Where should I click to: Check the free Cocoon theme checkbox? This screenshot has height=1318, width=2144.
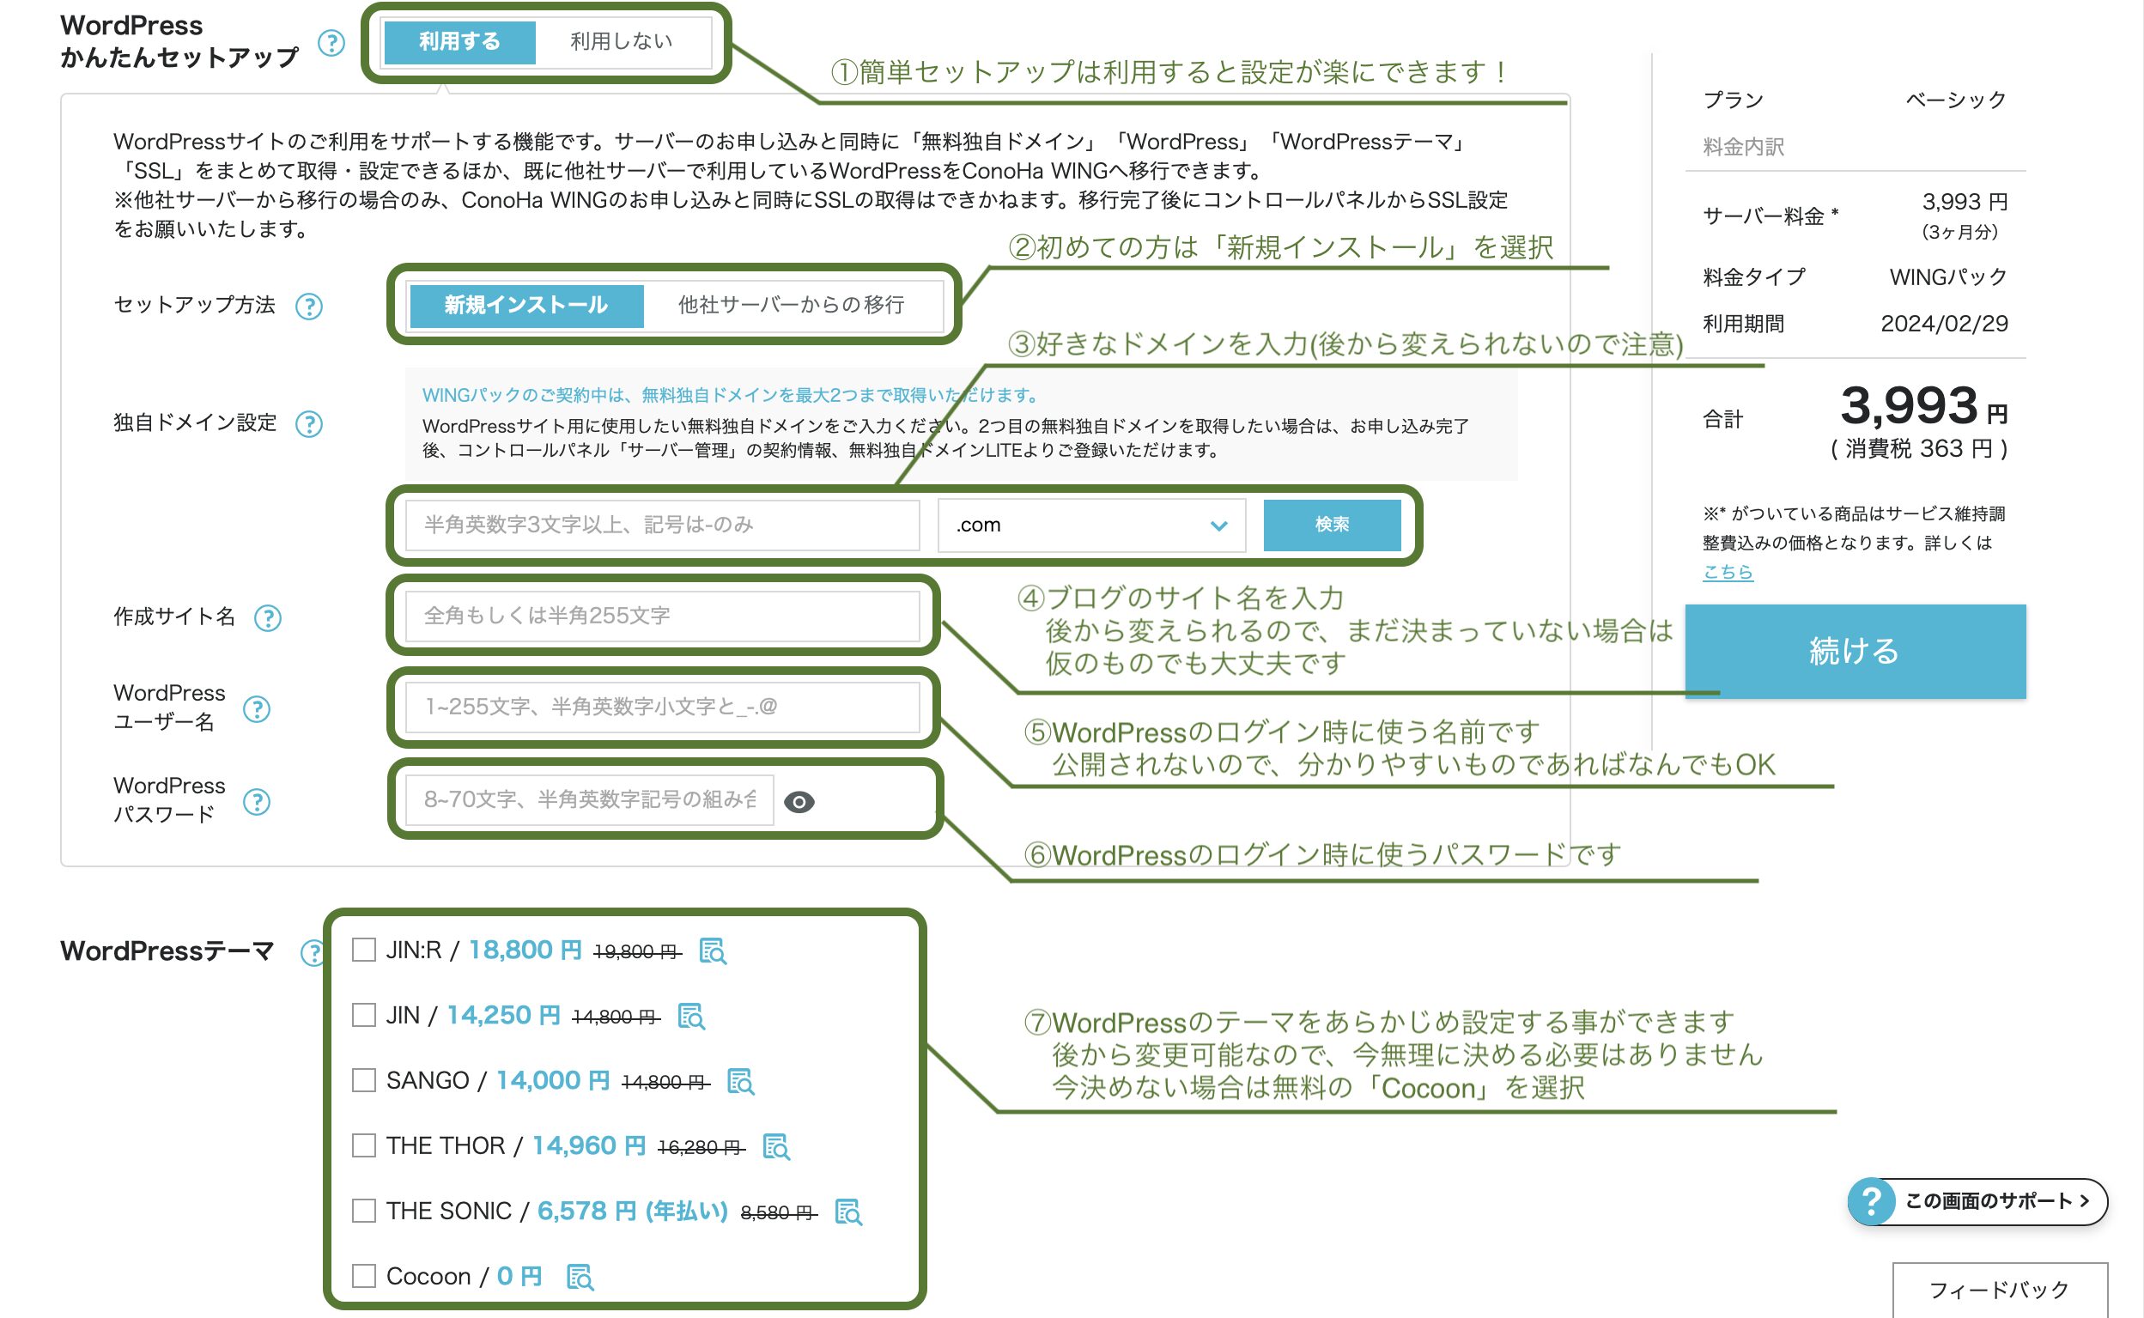click(363, 1276)
